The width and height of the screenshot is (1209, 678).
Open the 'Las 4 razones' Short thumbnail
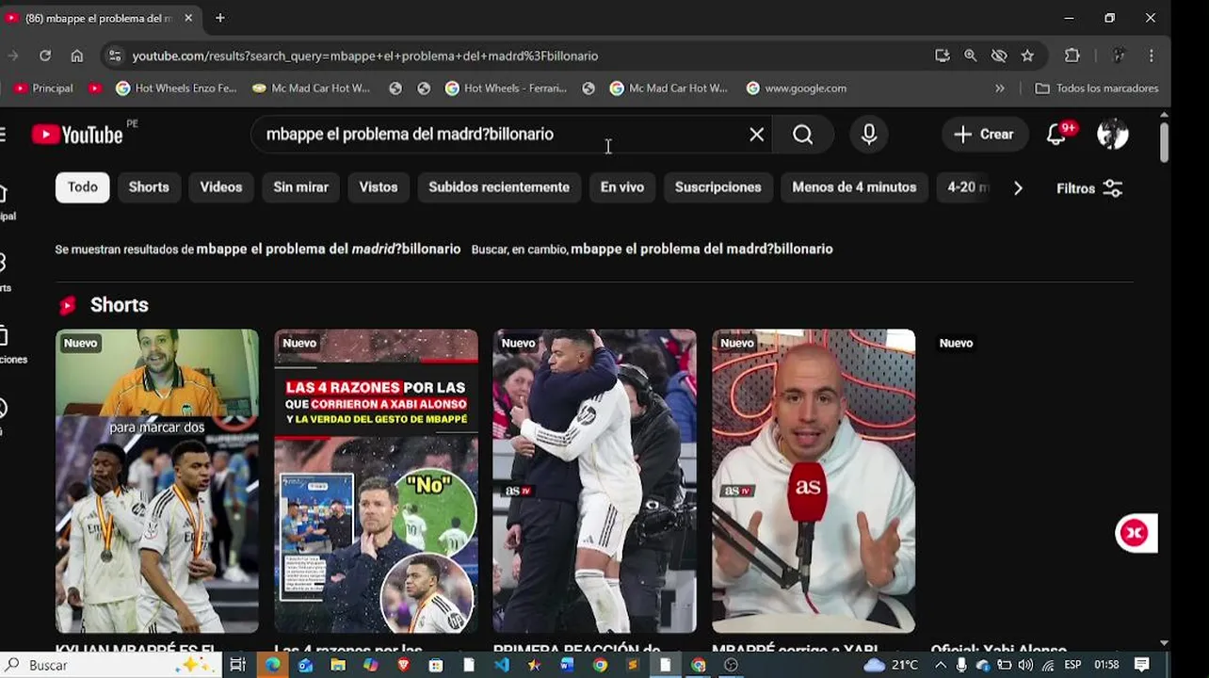(x=376, y=481)
